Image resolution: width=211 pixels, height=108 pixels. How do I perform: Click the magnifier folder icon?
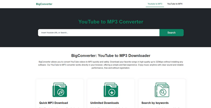(162, 90)
